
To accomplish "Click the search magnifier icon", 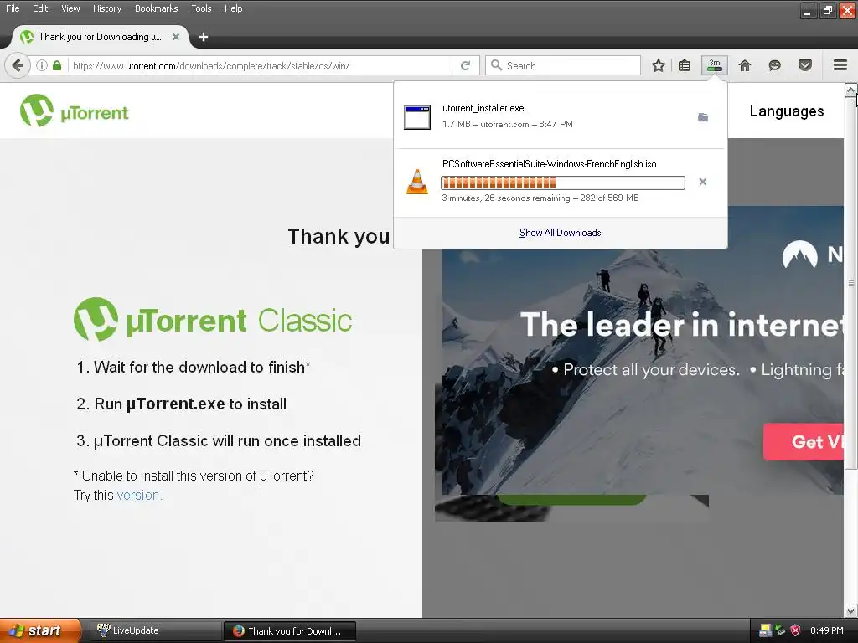I will (x=496, y=65).
